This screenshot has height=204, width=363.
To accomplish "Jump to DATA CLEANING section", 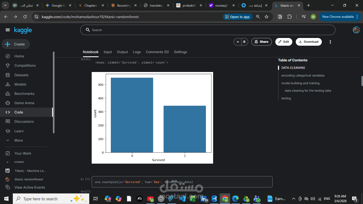I will coord(293,68).
